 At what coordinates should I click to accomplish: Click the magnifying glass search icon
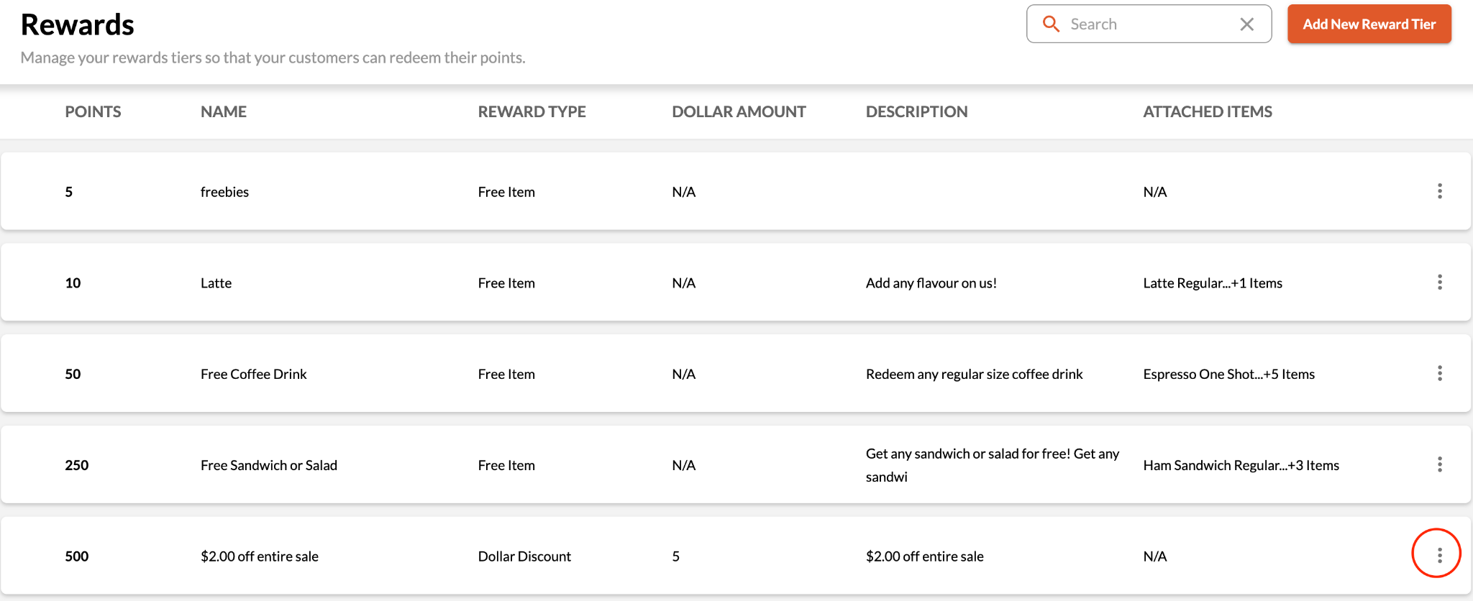pyautogui.click(x=1051, y=24)
